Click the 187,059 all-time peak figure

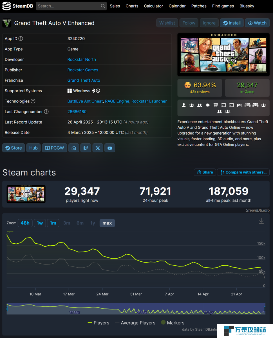pos(229,192)
